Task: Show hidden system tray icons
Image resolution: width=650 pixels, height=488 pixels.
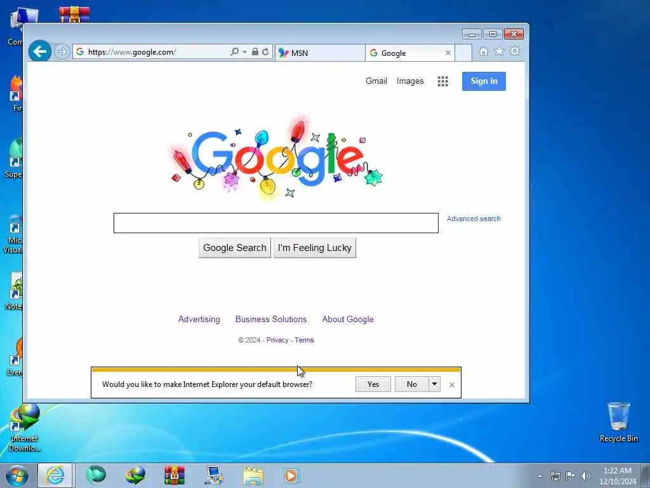Action: click(x=540, y=476)
